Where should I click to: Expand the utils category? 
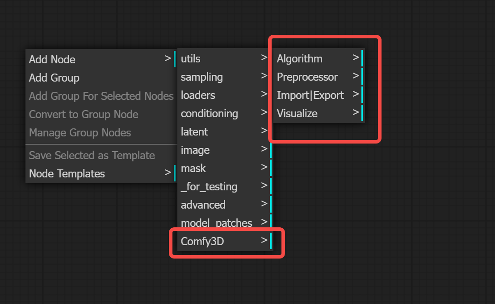[224, 58]
